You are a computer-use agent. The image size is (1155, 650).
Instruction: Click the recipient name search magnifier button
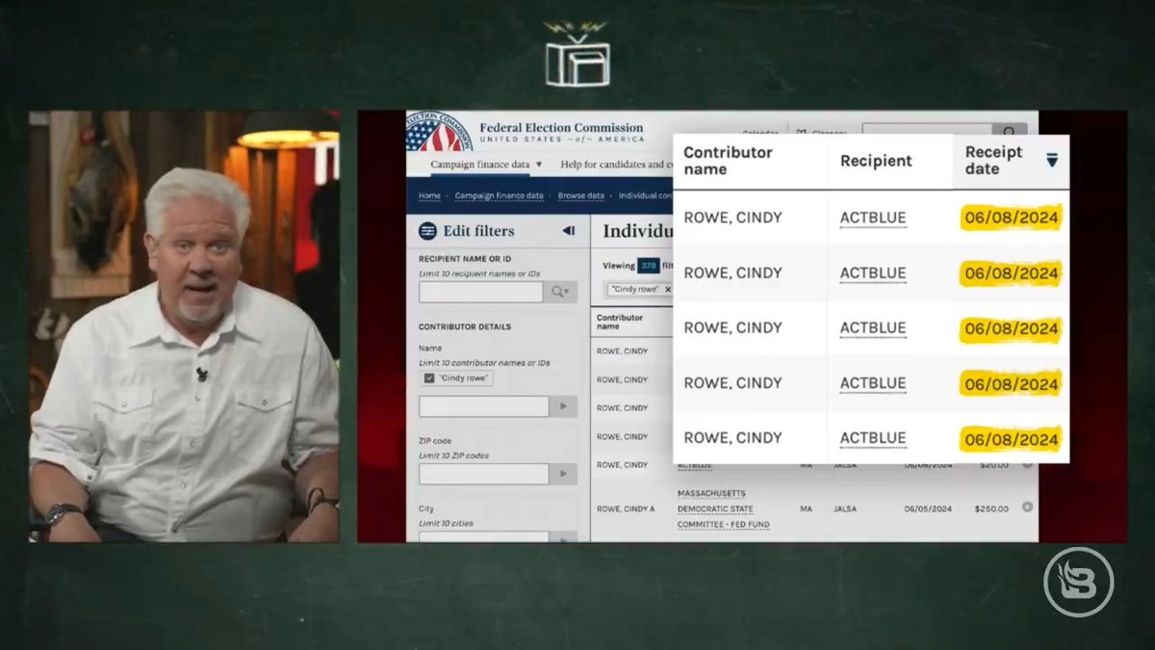click(560, 292)
